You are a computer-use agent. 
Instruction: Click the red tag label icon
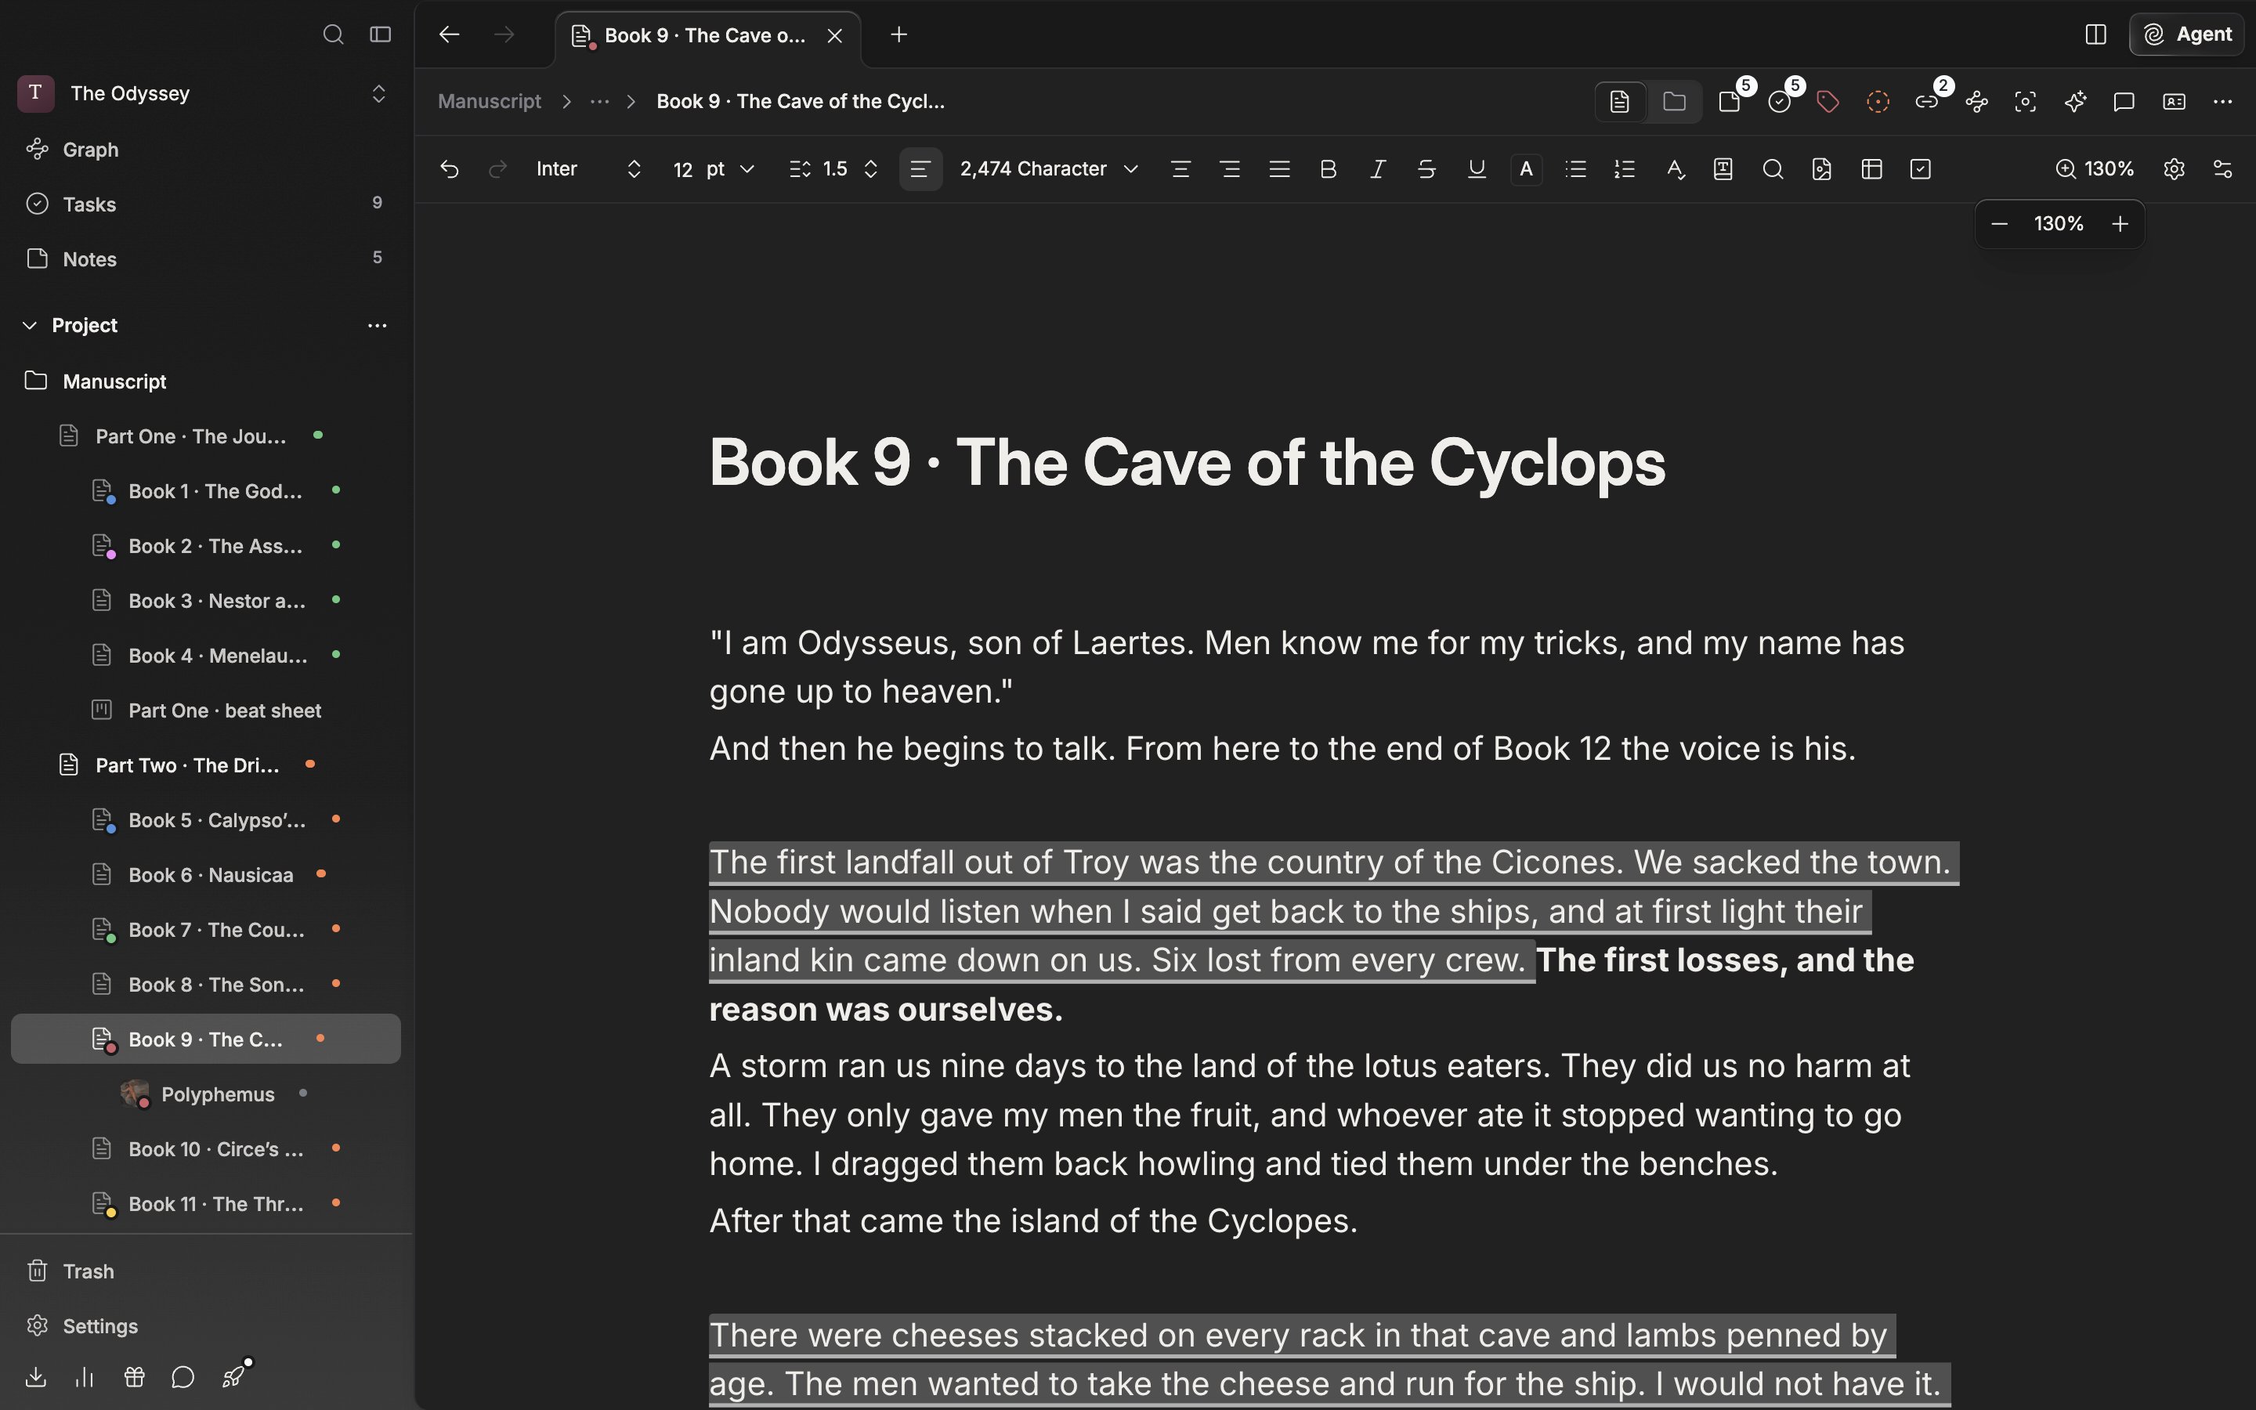1828,102
